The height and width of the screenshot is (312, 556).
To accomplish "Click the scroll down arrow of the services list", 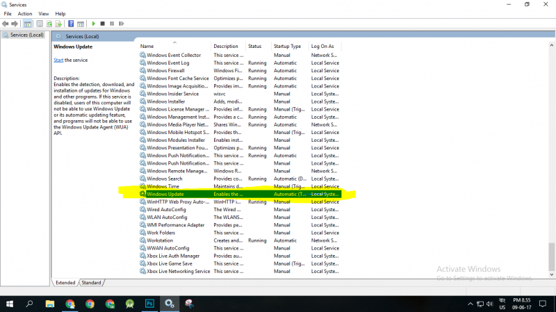I will [551, 274].
